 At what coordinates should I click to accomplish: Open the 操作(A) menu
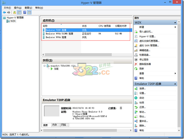point(18,8)
